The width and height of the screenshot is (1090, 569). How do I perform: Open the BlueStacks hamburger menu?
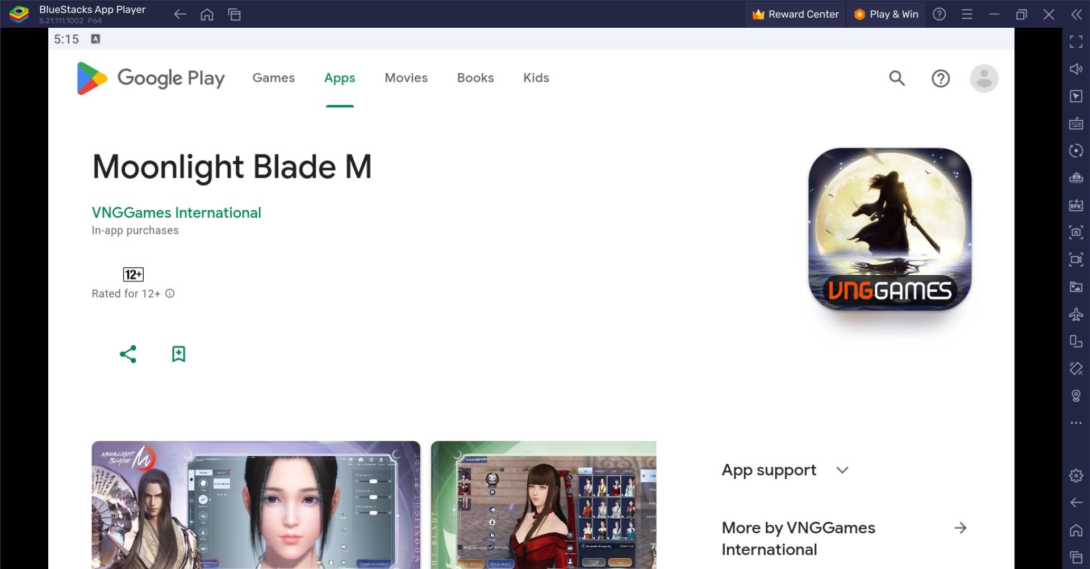click(967, 14)
